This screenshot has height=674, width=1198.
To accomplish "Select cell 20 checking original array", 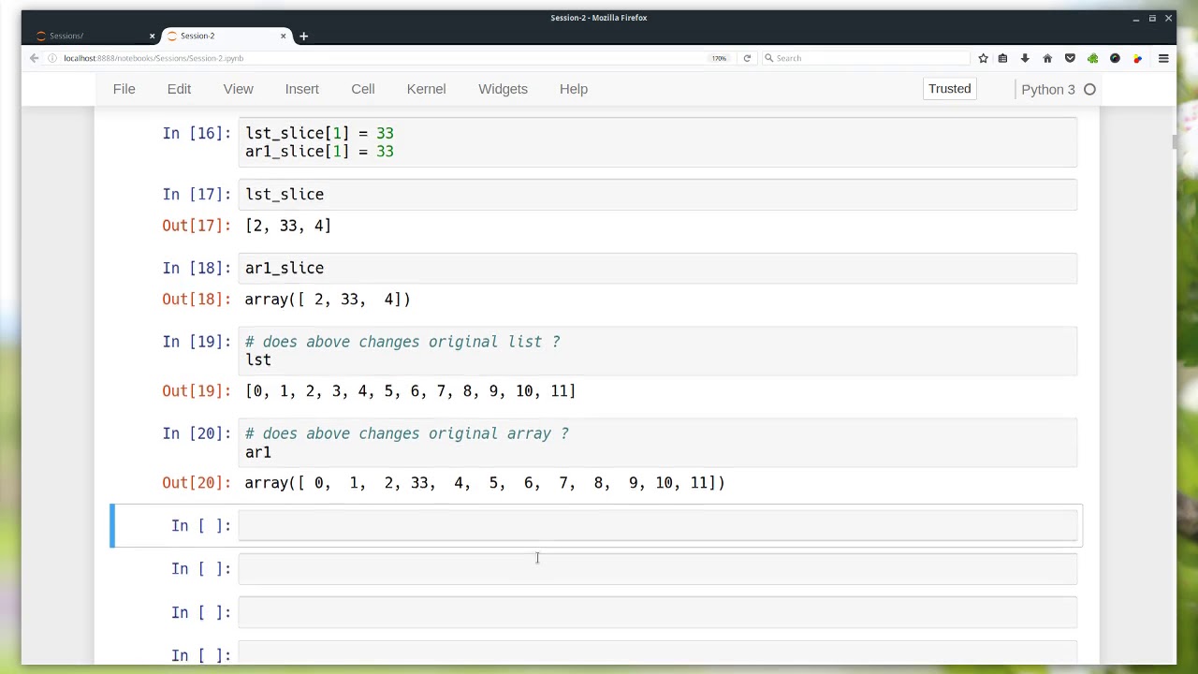I will [658, 443].
